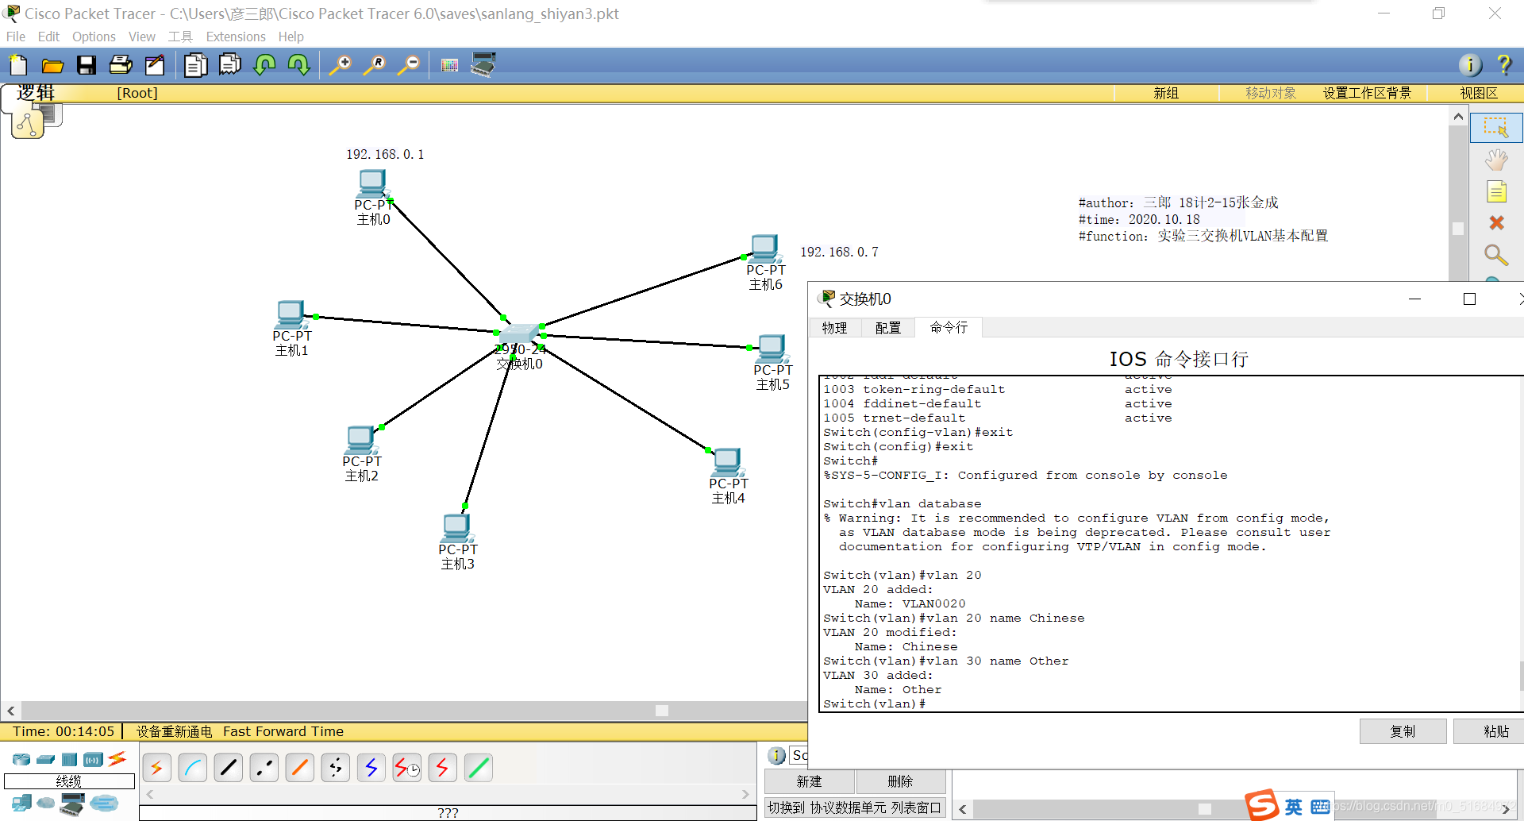The height and width of the screenshot is (821, 1524).
Task: Click the Undo green arrow
Action: point(265,64)
